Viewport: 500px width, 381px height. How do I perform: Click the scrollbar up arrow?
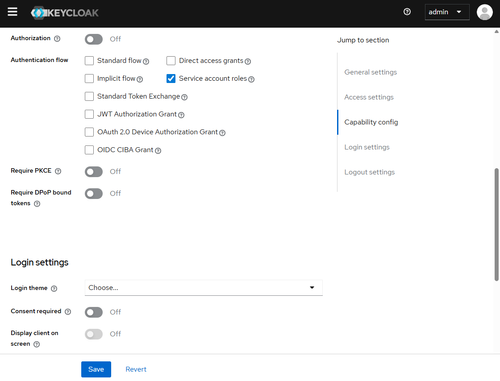[496, 31]
